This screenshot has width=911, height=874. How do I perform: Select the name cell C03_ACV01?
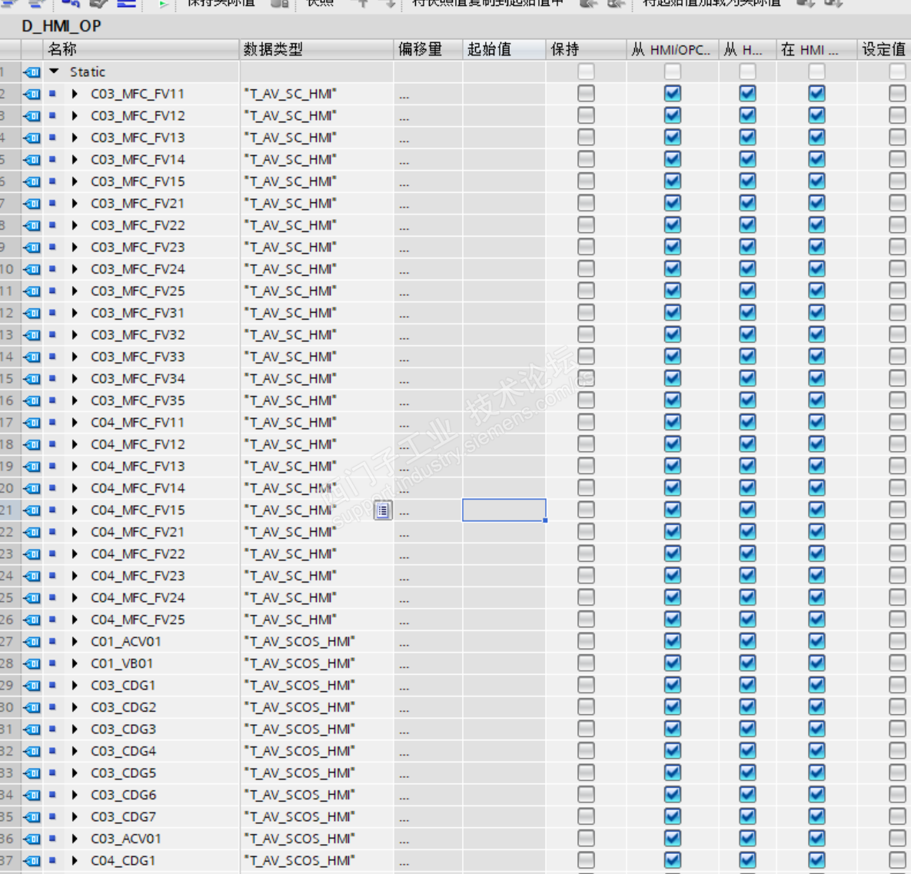tap(126, 839)
